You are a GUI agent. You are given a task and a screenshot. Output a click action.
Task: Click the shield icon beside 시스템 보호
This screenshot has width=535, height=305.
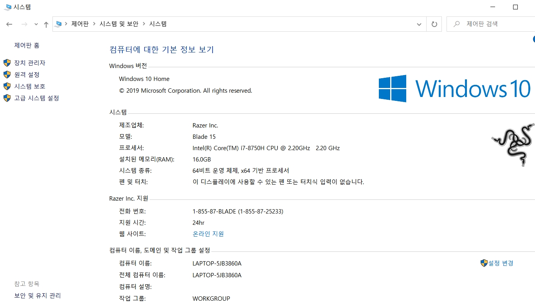(7, 86)
